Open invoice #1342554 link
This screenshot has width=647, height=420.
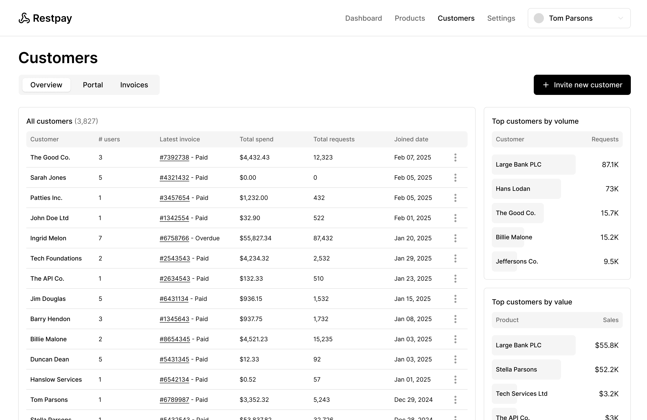174,218
